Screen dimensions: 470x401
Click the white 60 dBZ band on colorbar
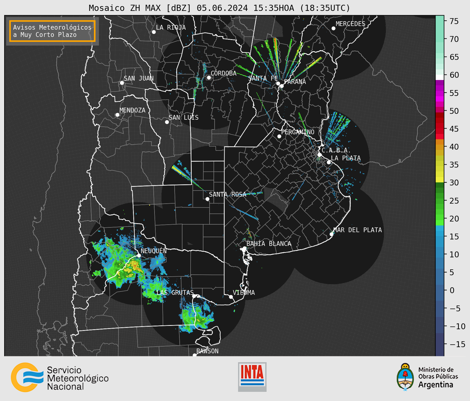click(x=440, y=78)
